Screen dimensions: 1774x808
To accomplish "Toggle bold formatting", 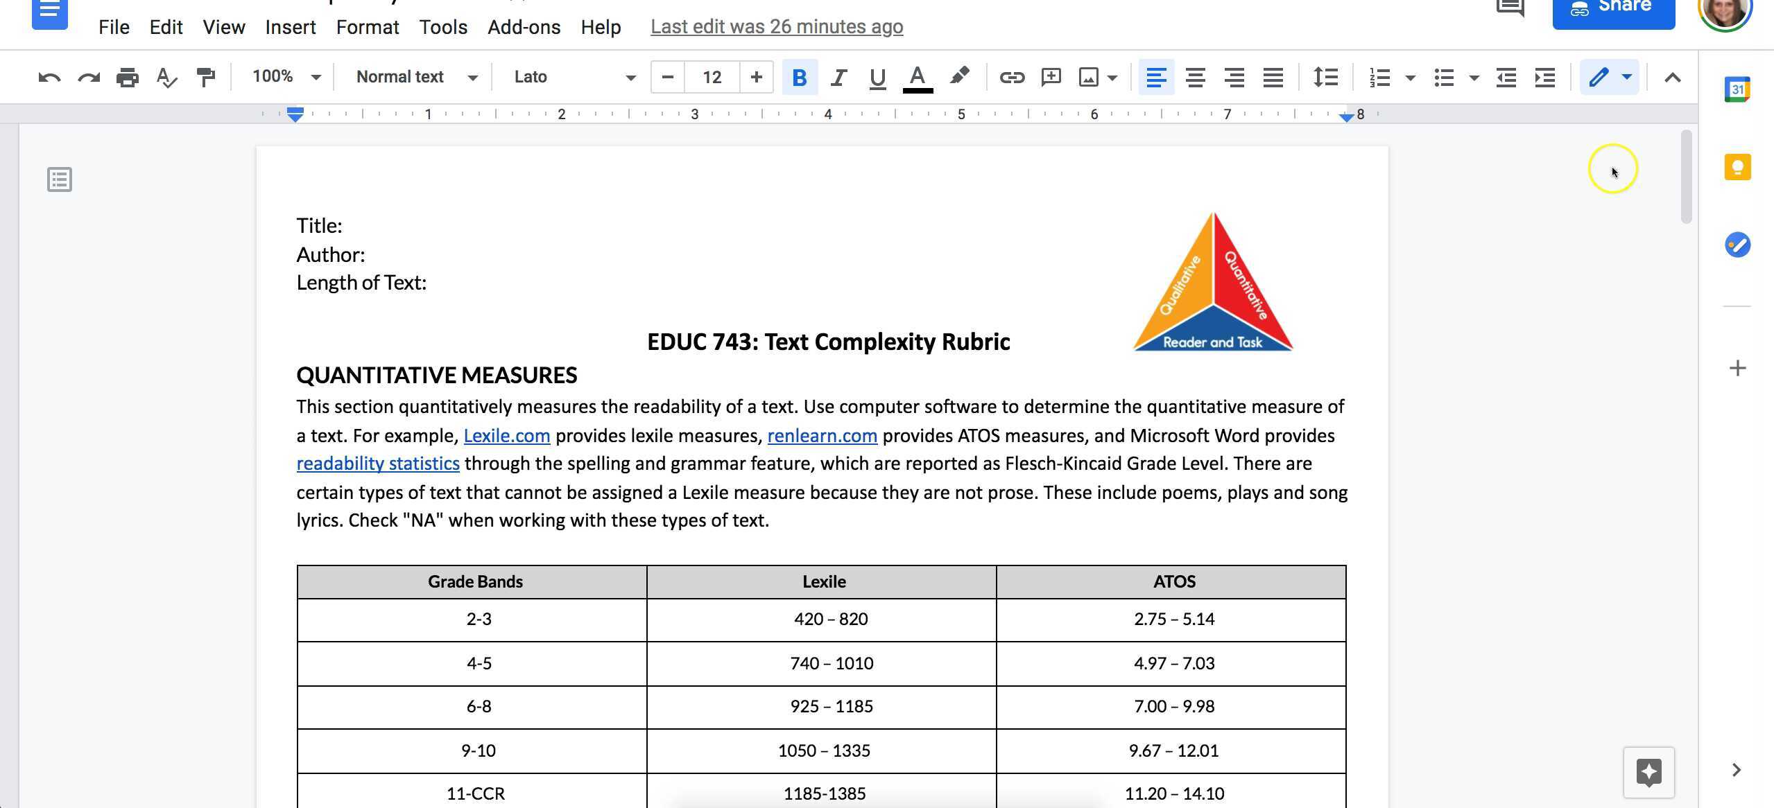I will click(x=800, y=77).
